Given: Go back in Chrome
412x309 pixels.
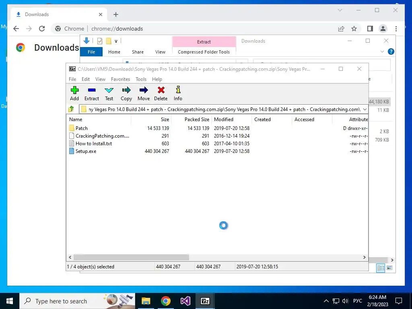Looking at the screenshot, I should click(16, 29).
